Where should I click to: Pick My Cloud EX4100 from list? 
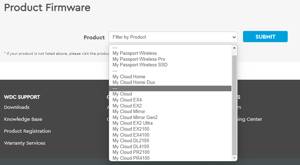170,135
